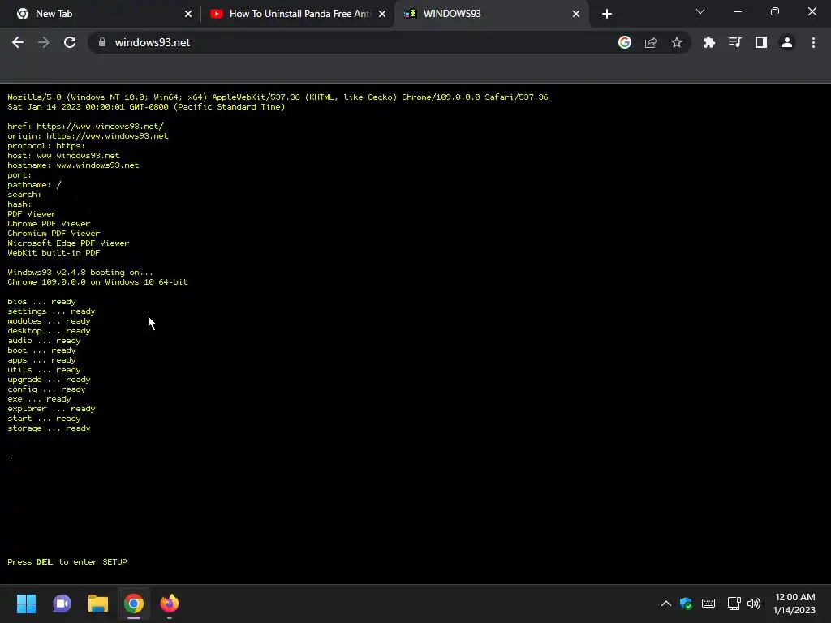The image size is (831, 623).
Task: Open the Chrome three-dot menu
Action: coord(813,42)
